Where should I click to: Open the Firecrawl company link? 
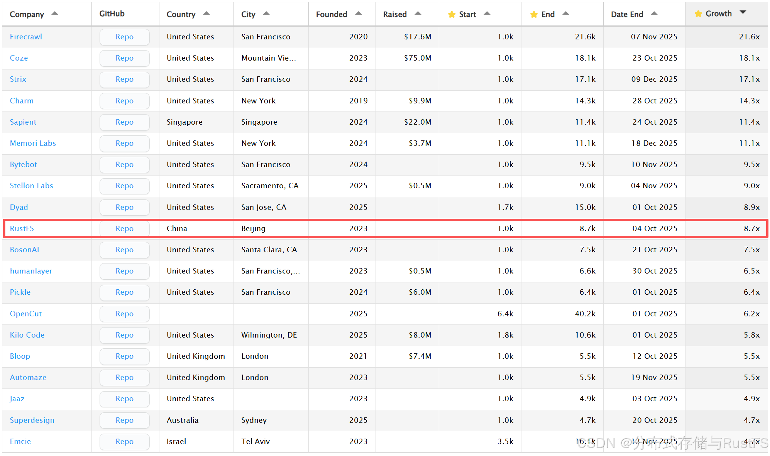click(26, 37)
